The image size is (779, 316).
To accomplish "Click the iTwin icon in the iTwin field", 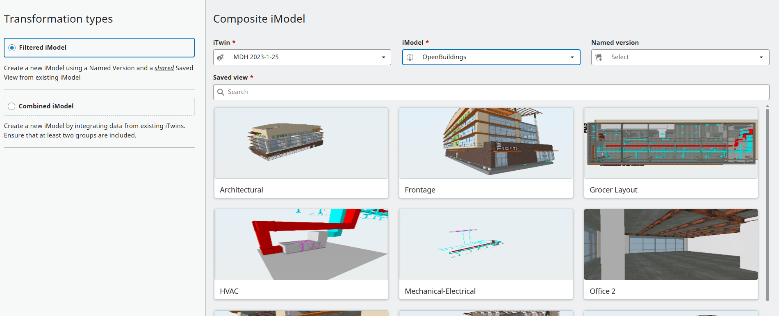I will pos(221,57).
